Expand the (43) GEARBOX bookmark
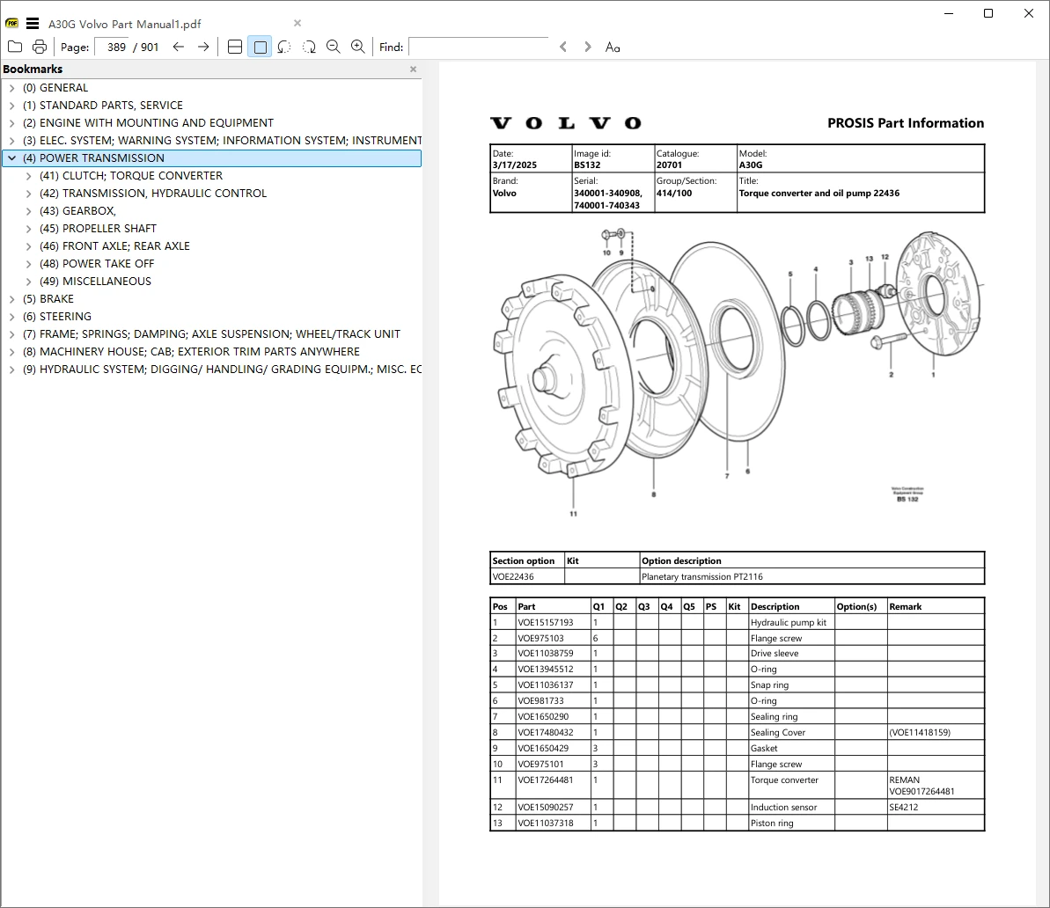The width and height of the screenshot is (1050, 908). pyautogui.click(x=28, y=211)
